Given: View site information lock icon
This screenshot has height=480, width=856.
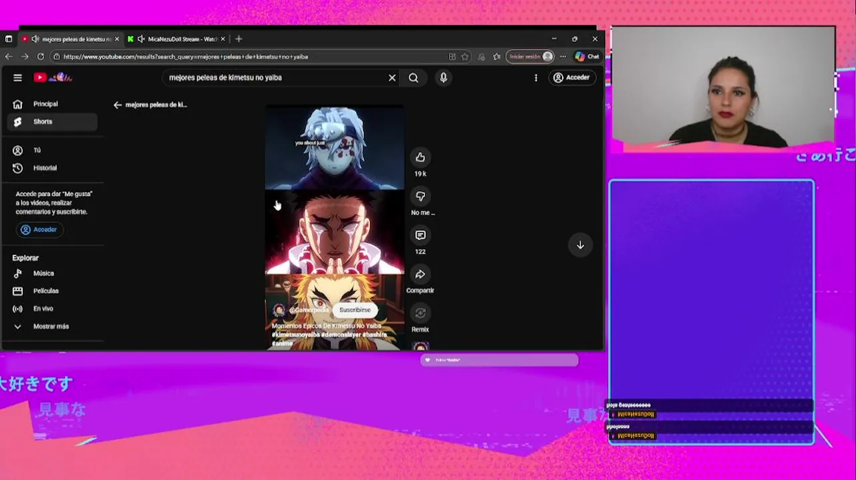Looking at the screenshot, I should [56, 57].
